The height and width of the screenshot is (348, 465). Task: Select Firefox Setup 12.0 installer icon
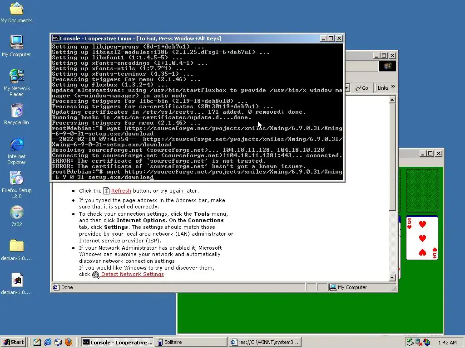[x=16, y=185]
